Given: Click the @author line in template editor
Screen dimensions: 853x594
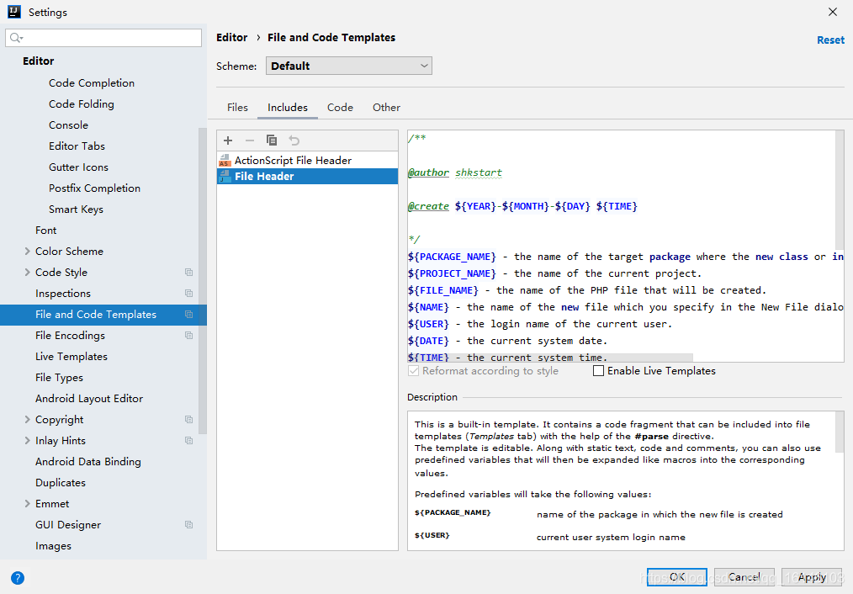Looking at the screenshot, I should (x=455, y=172).
